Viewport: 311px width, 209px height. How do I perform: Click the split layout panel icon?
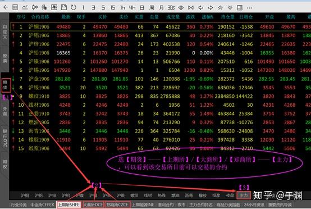[x=240, y=8]
